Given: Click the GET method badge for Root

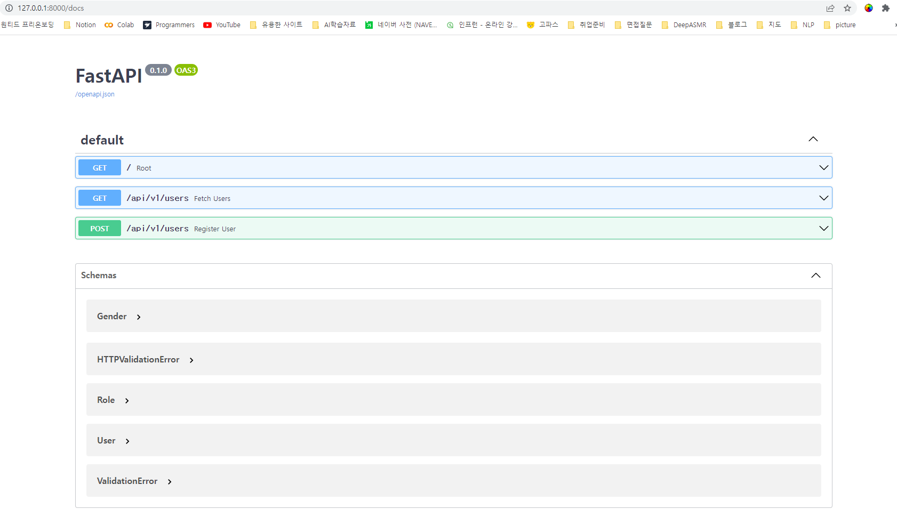Looking at the screenshot, I should point(100,167).
